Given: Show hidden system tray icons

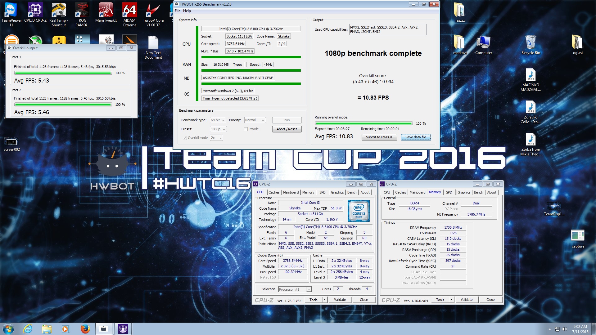Looking at the screenshot, I should (x=549, y=329).
